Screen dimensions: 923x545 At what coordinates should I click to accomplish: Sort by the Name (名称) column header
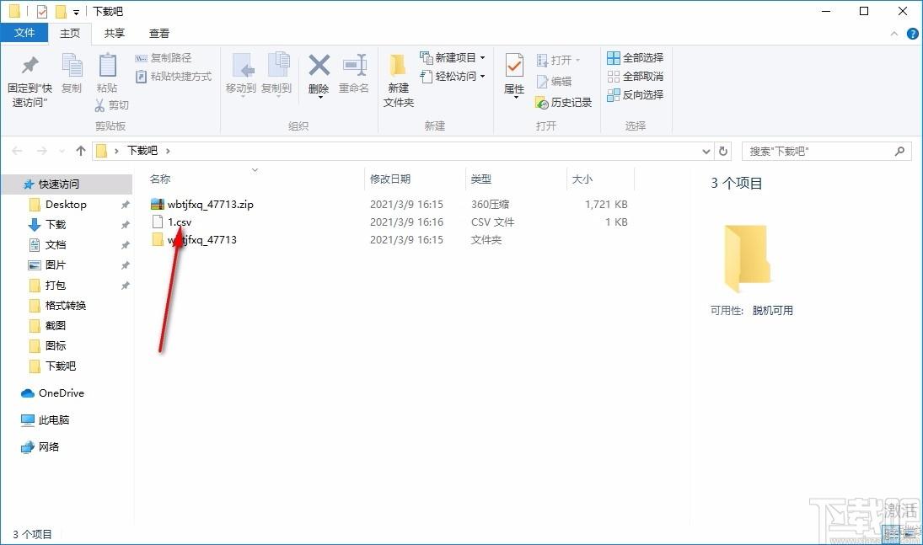(x=160, y=179)
